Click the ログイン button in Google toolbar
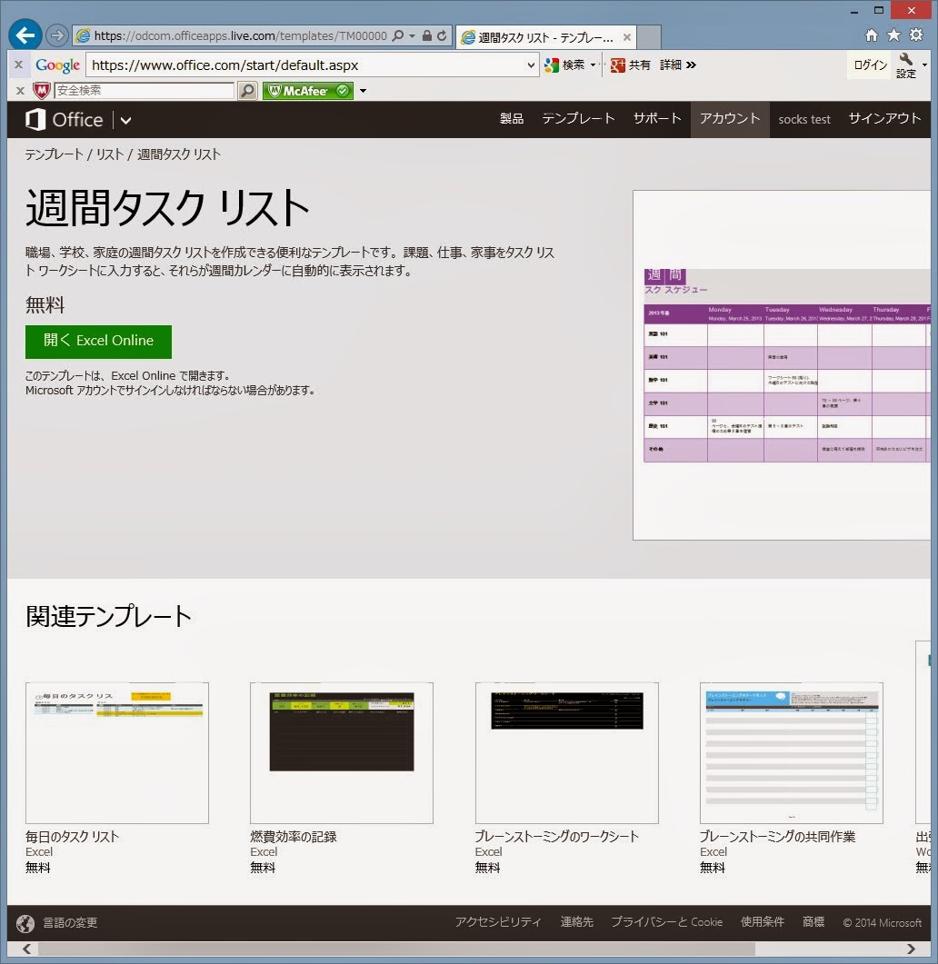Image resolution: width=938 pixels, height=964 pixels. (x=871, y=65)
